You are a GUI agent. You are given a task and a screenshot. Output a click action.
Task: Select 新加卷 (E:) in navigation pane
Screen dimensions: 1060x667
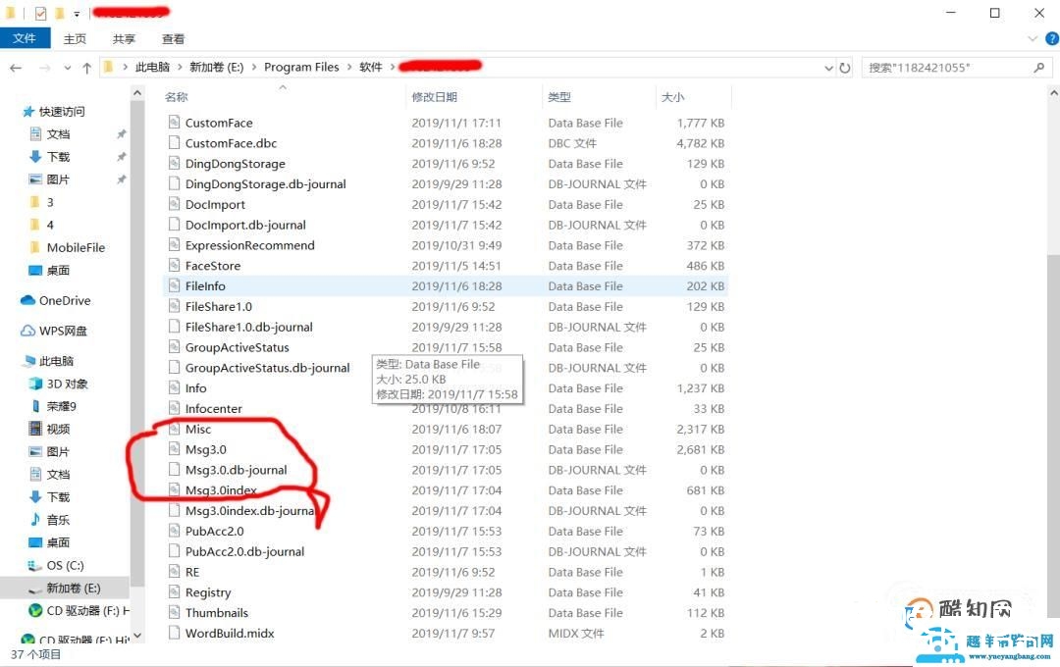tap(73, 588)
